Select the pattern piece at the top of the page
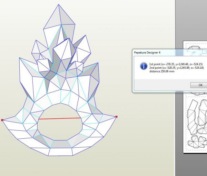This screenshot has width=207, height=176. click(195, 48)
